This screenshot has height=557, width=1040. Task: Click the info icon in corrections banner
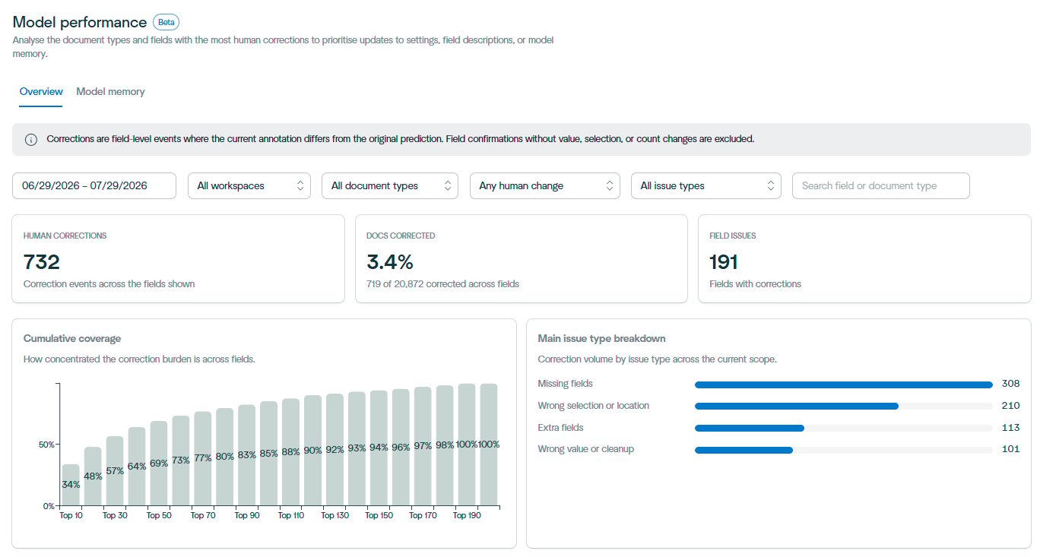click(31, 140)
